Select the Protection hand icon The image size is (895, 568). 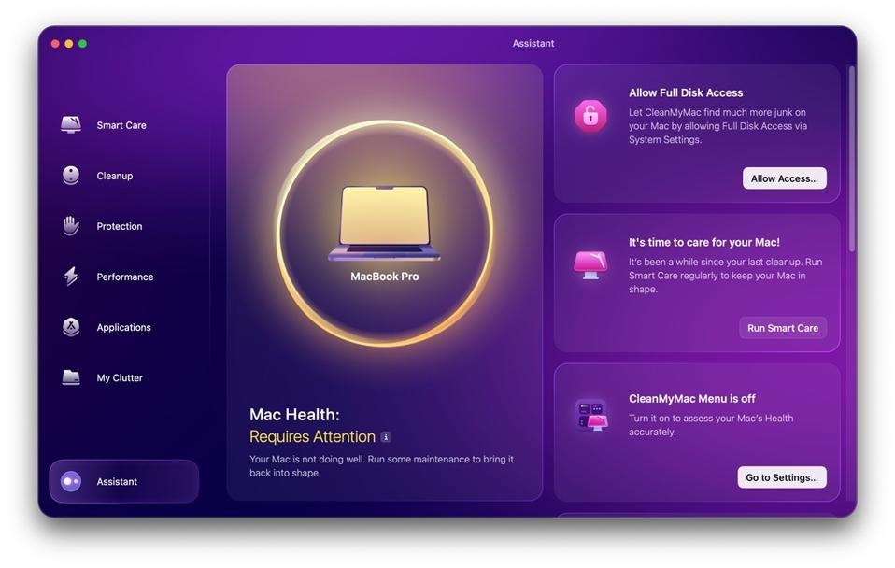pyautogui.click(x=71, y=226)
